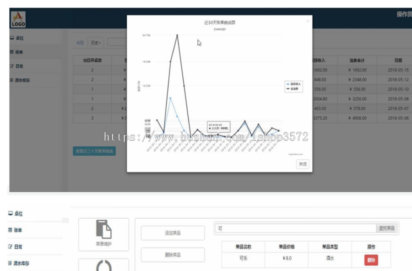
Task: Click the date cell 2018-05-08
Action: tap(398, 99)
